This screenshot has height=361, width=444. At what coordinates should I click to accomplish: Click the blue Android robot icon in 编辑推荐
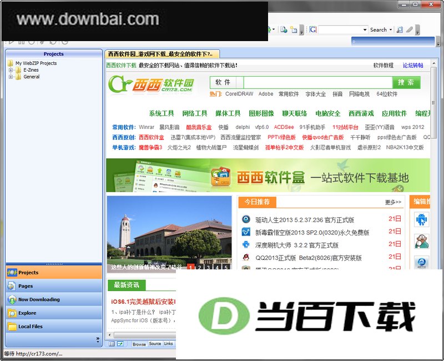422,219
